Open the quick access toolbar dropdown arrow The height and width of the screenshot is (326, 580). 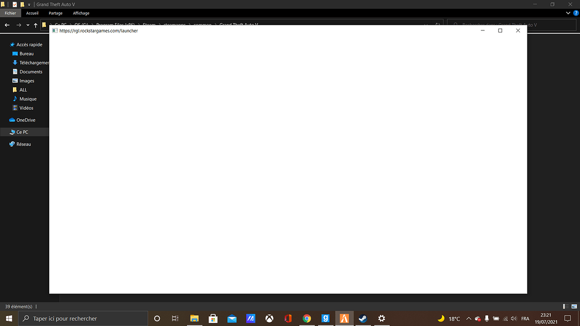[x=29, y=4]
